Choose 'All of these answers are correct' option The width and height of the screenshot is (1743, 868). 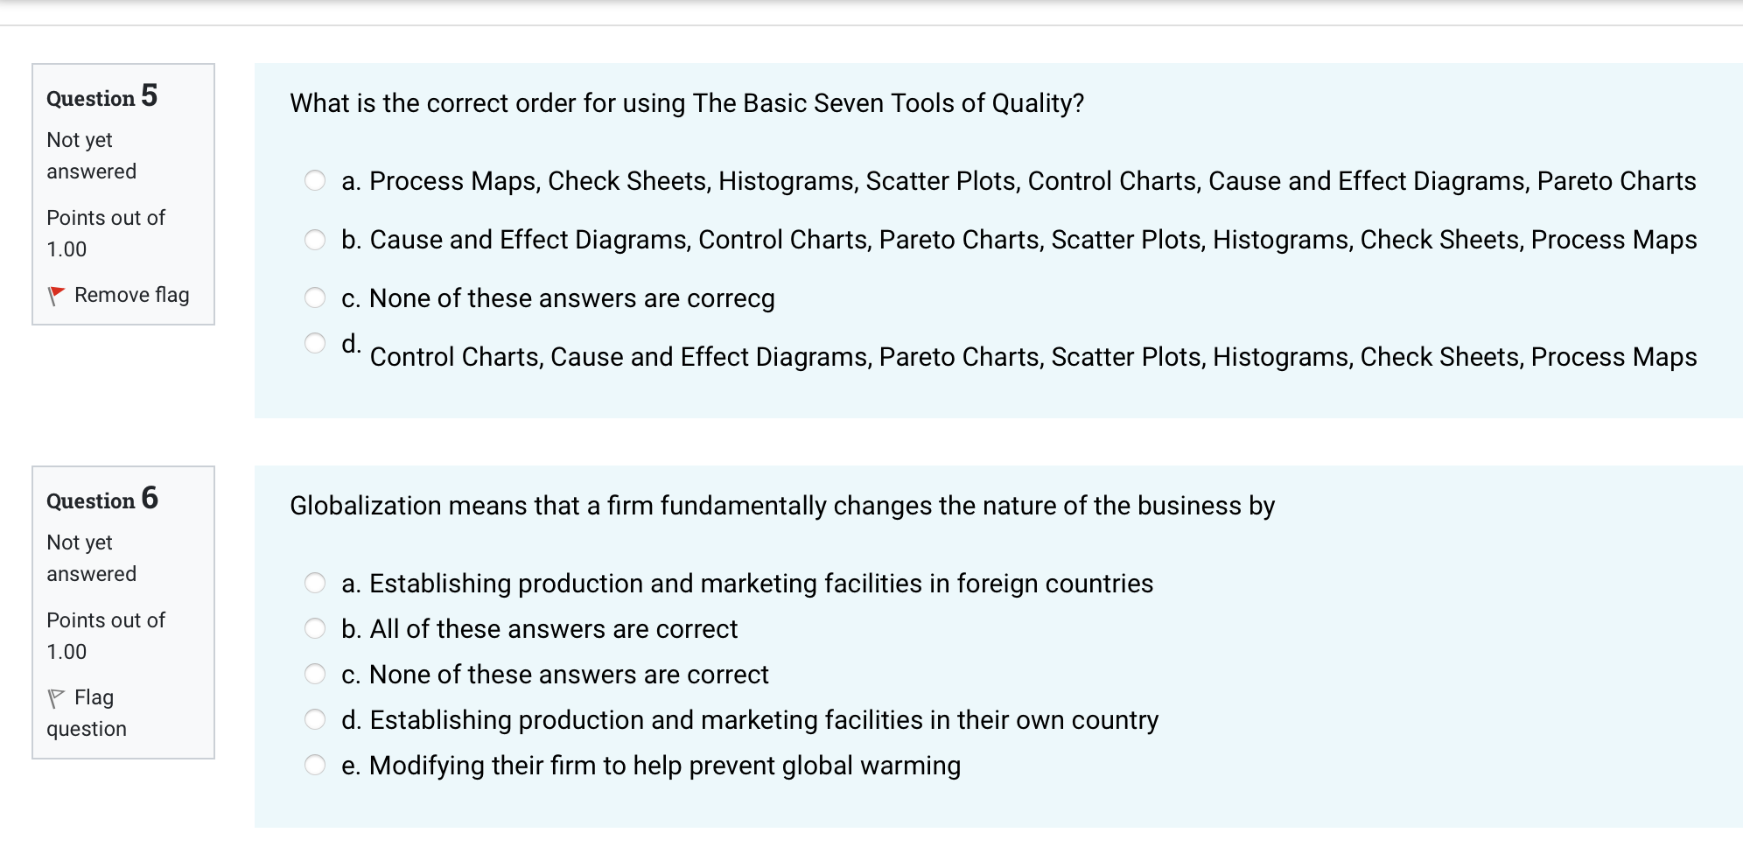coord(315,629)
